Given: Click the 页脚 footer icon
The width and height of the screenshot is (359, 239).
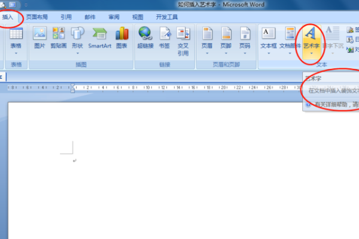Looking at the screenshot, I should [x=226, y=33].
